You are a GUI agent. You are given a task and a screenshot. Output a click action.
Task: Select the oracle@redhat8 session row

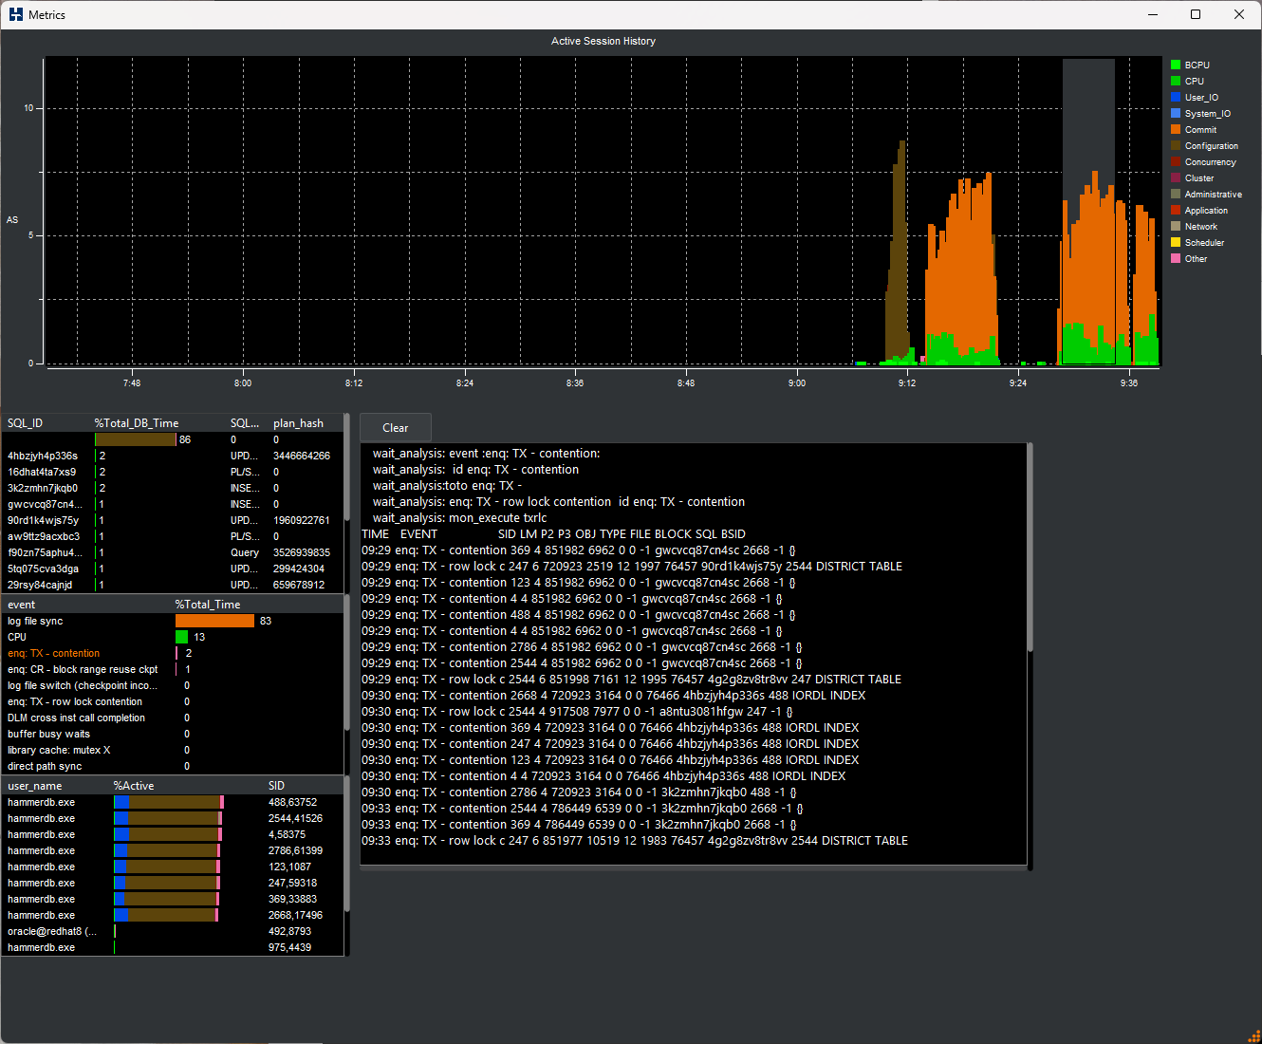pyautogui.click(x=173, y=931)
